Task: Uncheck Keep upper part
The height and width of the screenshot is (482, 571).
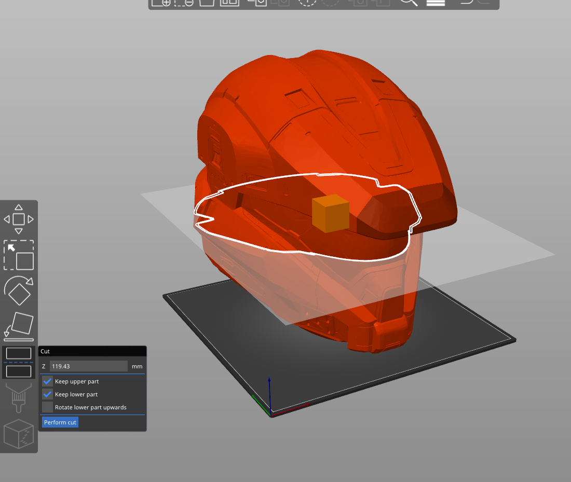Action: (47, 381)
